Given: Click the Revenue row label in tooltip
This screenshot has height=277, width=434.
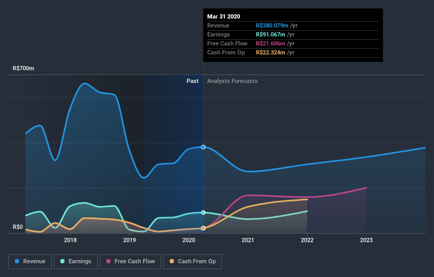Looking at the screenshot, I should tap(218, 25).
